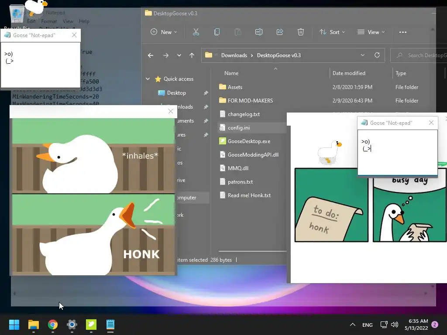Open the View layout dropdown
The image size is (447, 335).
[x=371, y=32]
